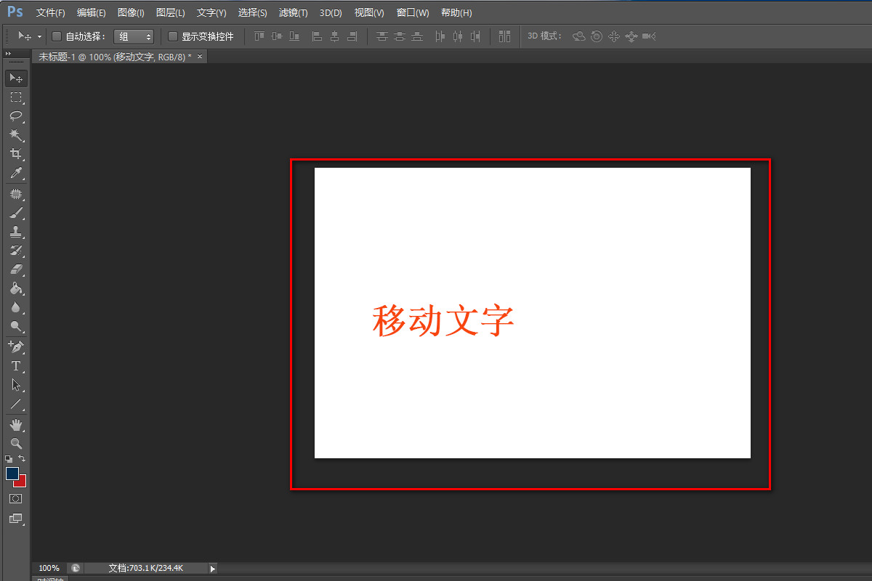Viewport: 872px width, 581px height.
Task: Select the Lasso tool
Action: point(16,116)
